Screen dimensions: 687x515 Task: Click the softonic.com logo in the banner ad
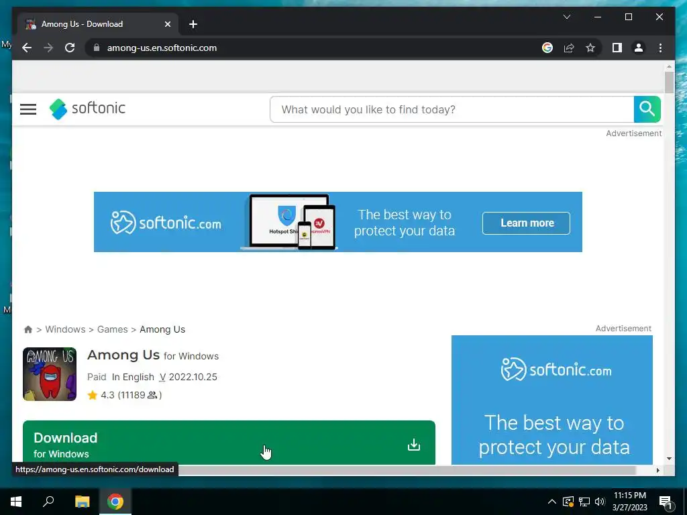coord(166,223)
